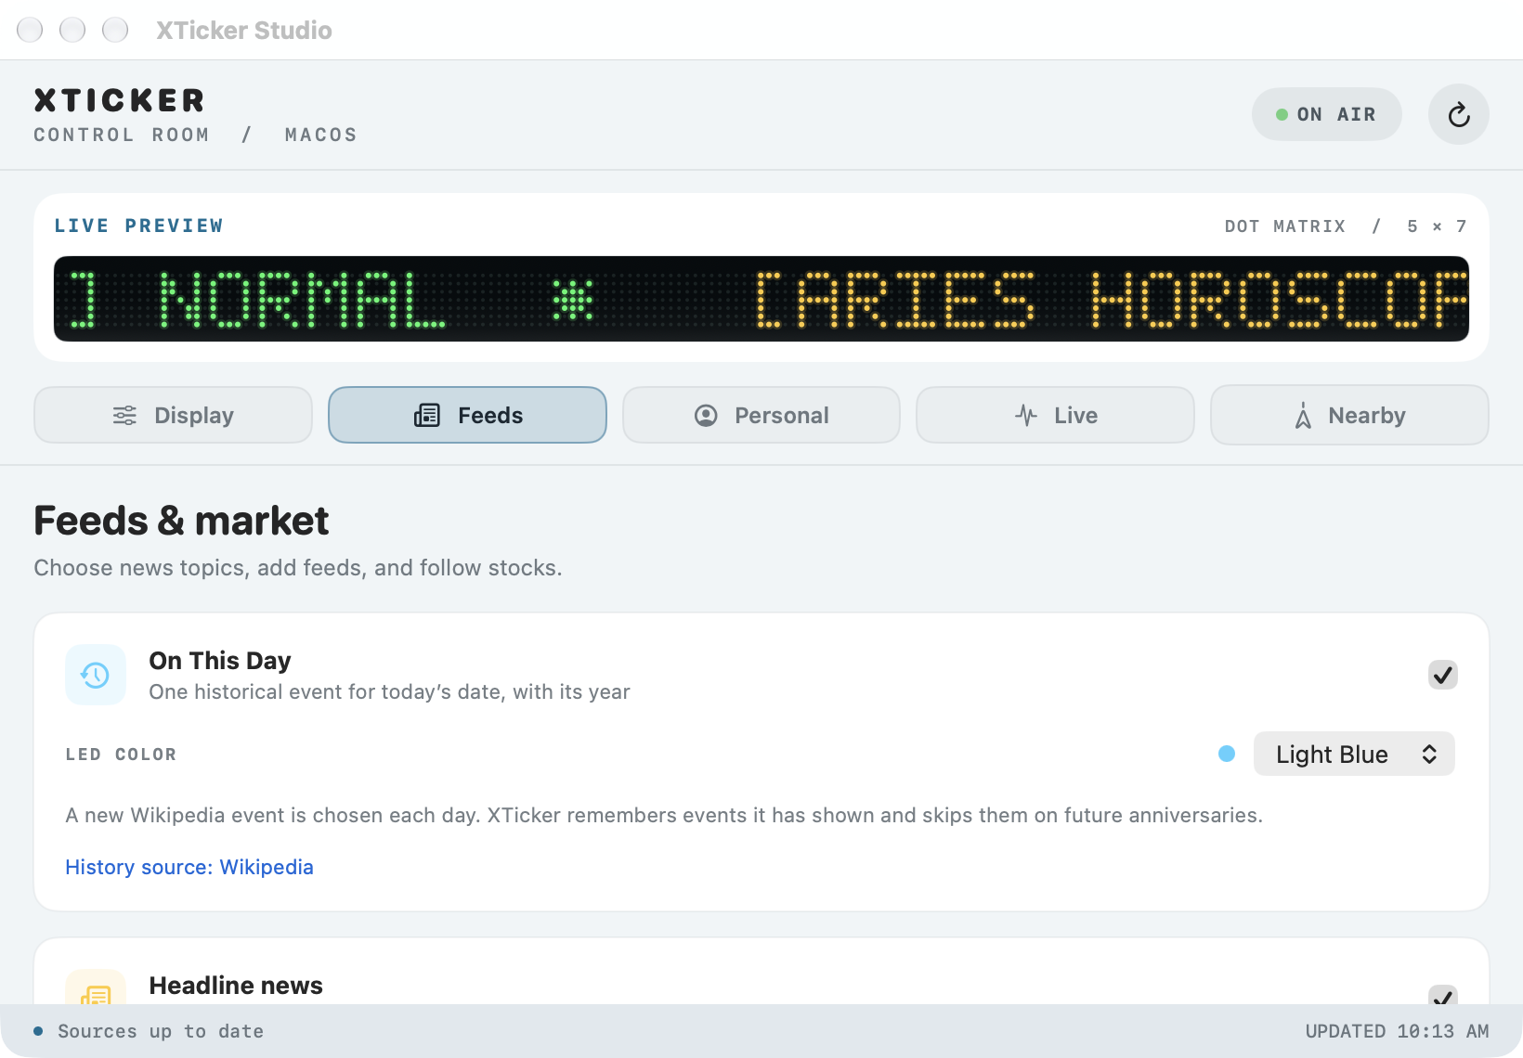Uncheck the On This Day checkbox
Screen dimensions: 1523x1058
click(x=1442, y=675)
